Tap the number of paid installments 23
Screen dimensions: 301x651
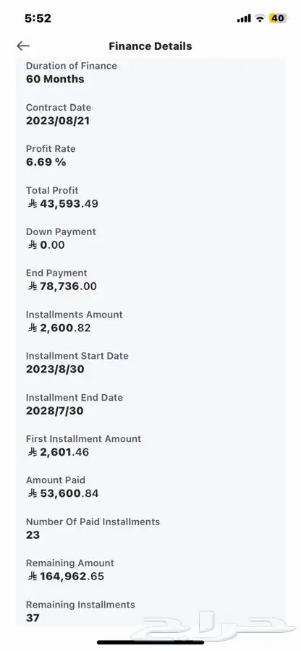click(33, 535)
